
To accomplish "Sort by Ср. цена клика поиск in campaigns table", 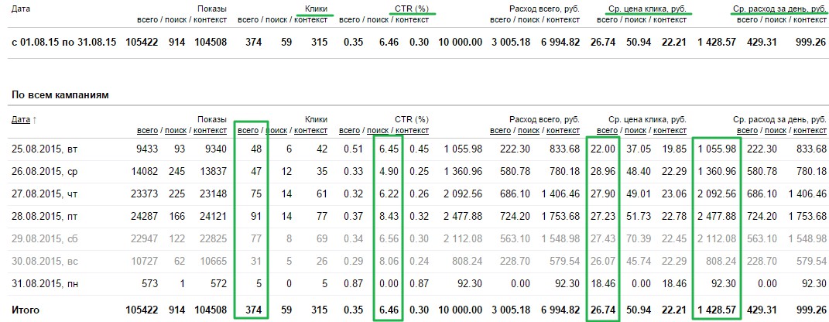I will 635,131.
